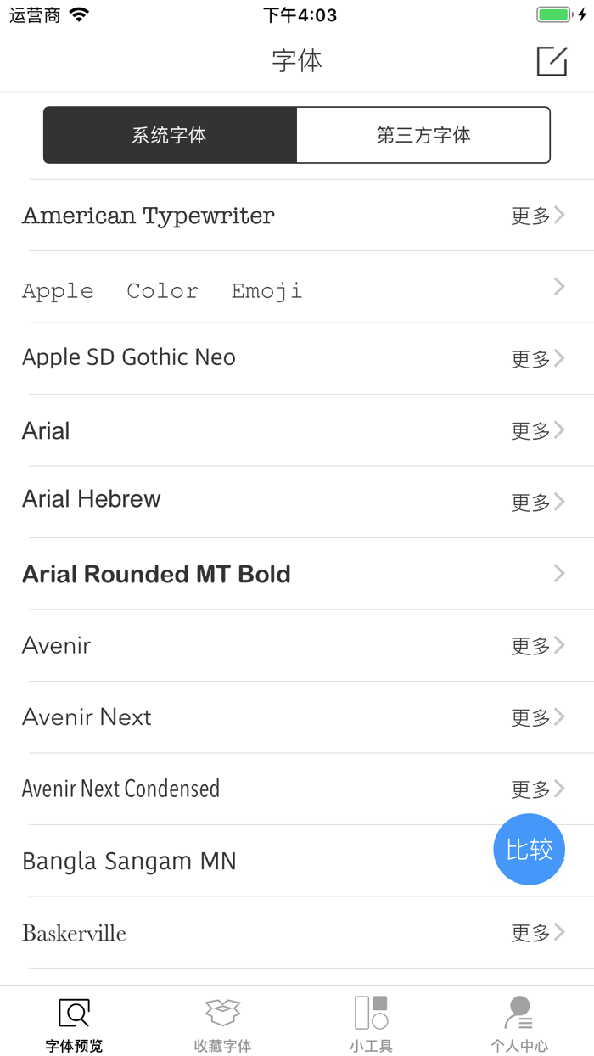Expand 更多 for Arial Hebrew
594x1056 pixels.
point(537,503)
